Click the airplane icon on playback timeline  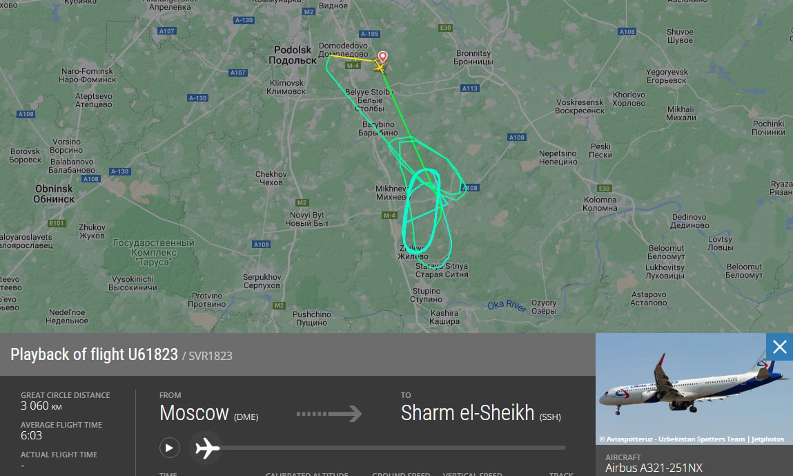pos(207,448)
